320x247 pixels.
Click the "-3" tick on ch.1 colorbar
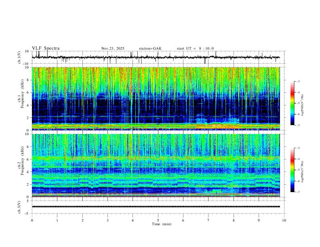298,81
